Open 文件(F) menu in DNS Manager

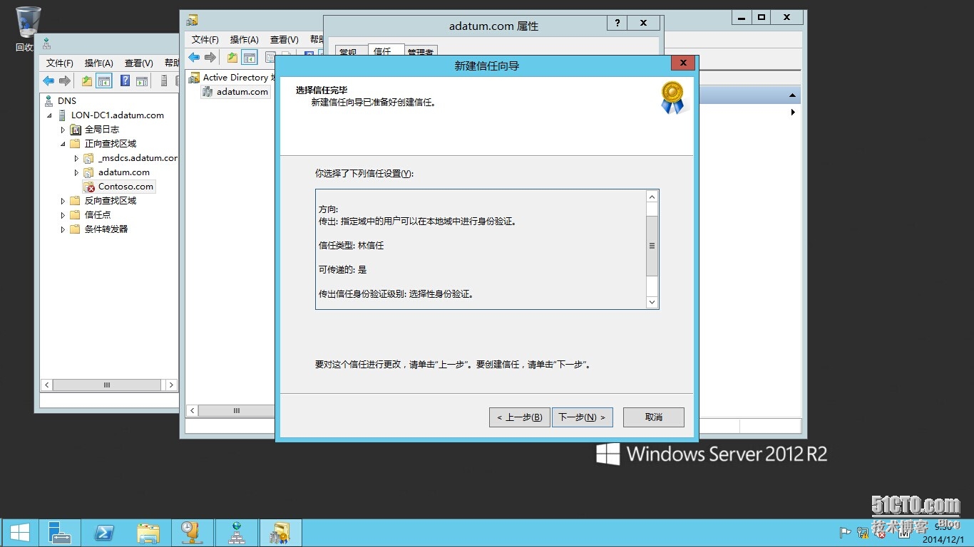pos(60,63)
